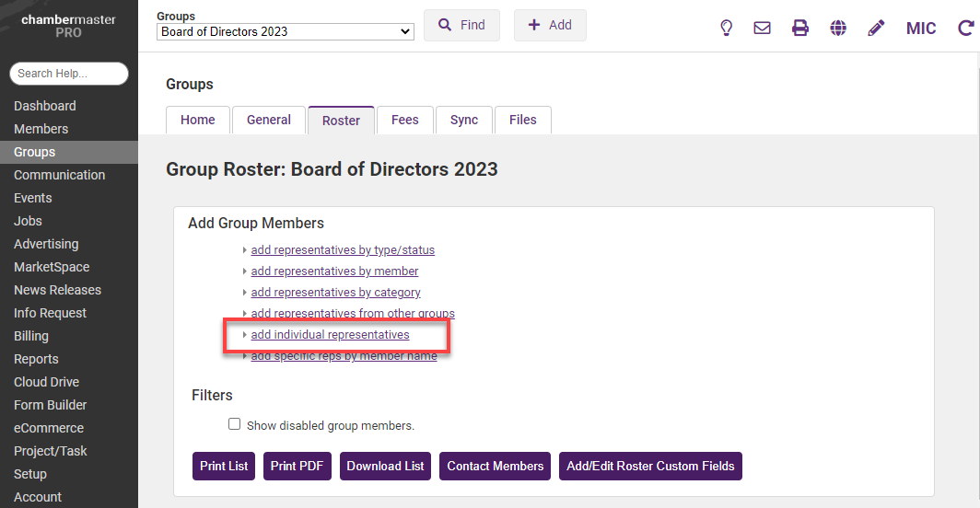Open the Groups selection dropdown
980x508 pixels.
(x=285, y=31)
